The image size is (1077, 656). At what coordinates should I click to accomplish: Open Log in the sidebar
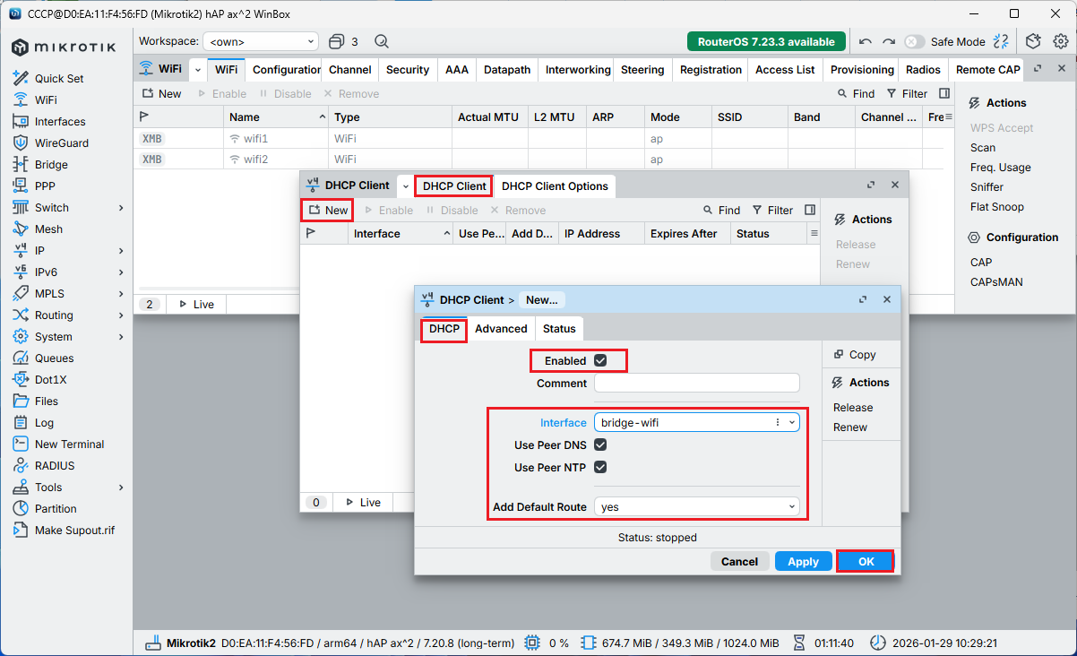[44, 422]
